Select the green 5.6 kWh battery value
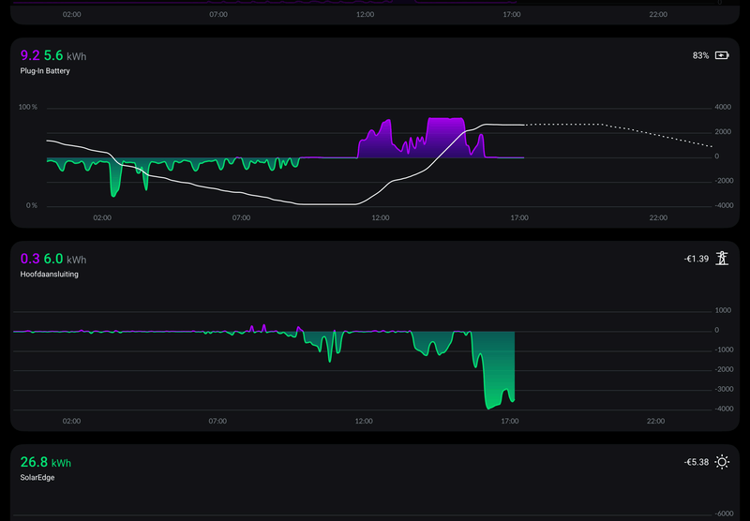This screenshot has width=750, height=521. pyautogui.click(x=53, y=55)
